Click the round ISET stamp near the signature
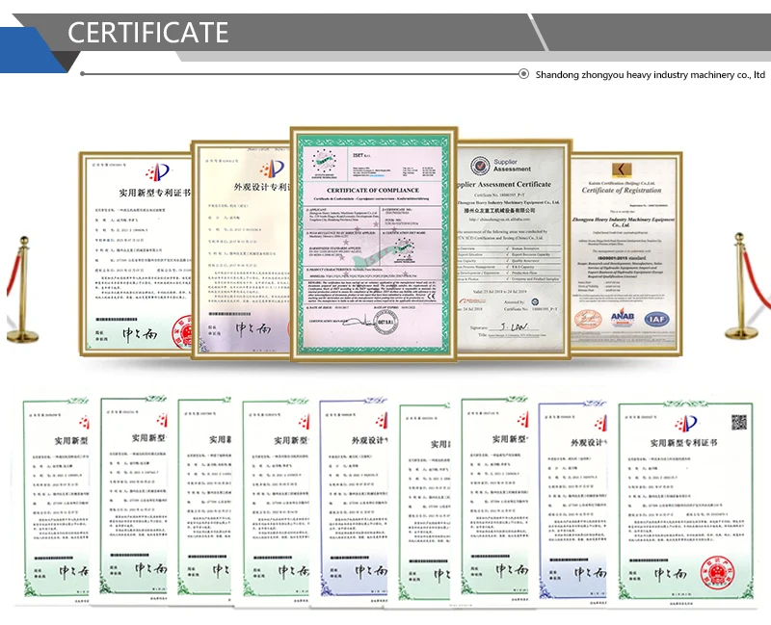 (x=385, y=323)
